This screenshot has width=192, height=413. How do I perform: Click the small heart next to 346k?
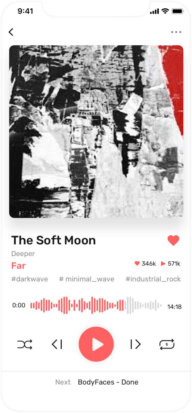pos(137,263)
